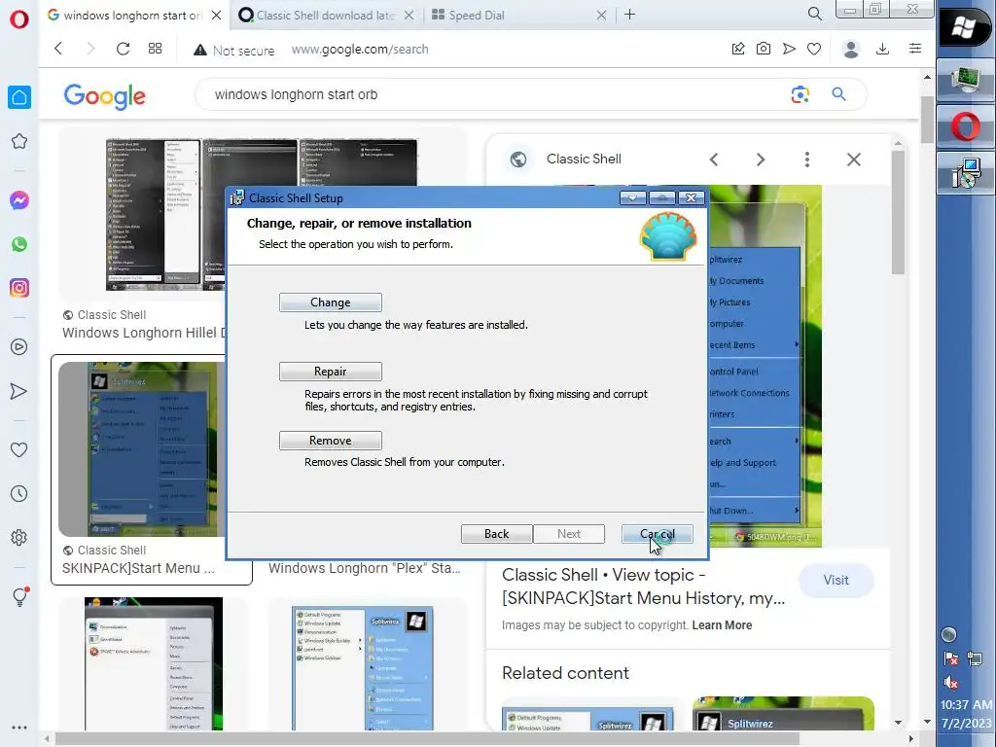Reload the page with refresh icon
996x747 pixels.
point(123,49)
